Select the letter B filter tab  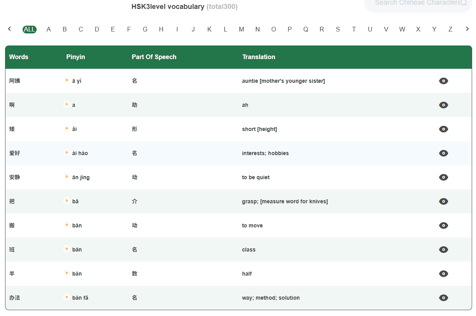pyautogui.click(x=65, y=29)
